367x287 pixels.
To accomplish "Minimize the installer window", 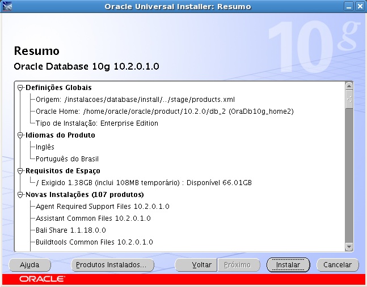I will click(x=349, y=6).
